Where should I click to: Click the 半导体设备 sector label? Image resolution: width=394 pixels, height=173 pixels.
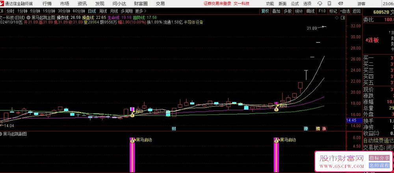(193, 22)
